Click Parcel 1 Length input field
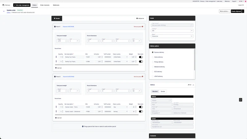Screen dimensions: 247x139 click(93, 41)
